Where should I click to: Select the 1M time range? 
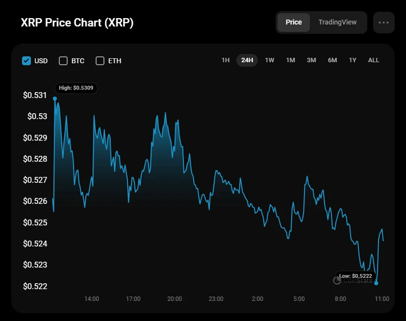[x=290, y=60]
